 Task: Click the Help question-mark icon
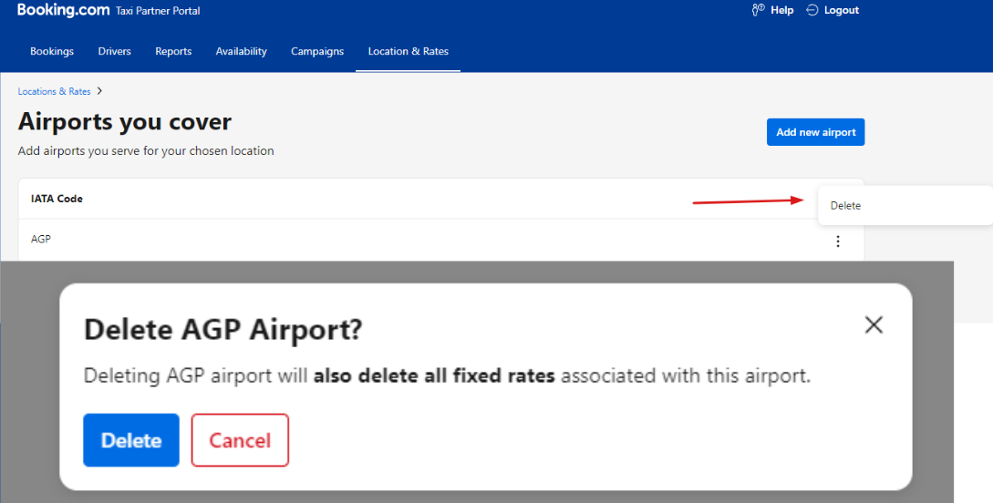click(x=758, y=10)
